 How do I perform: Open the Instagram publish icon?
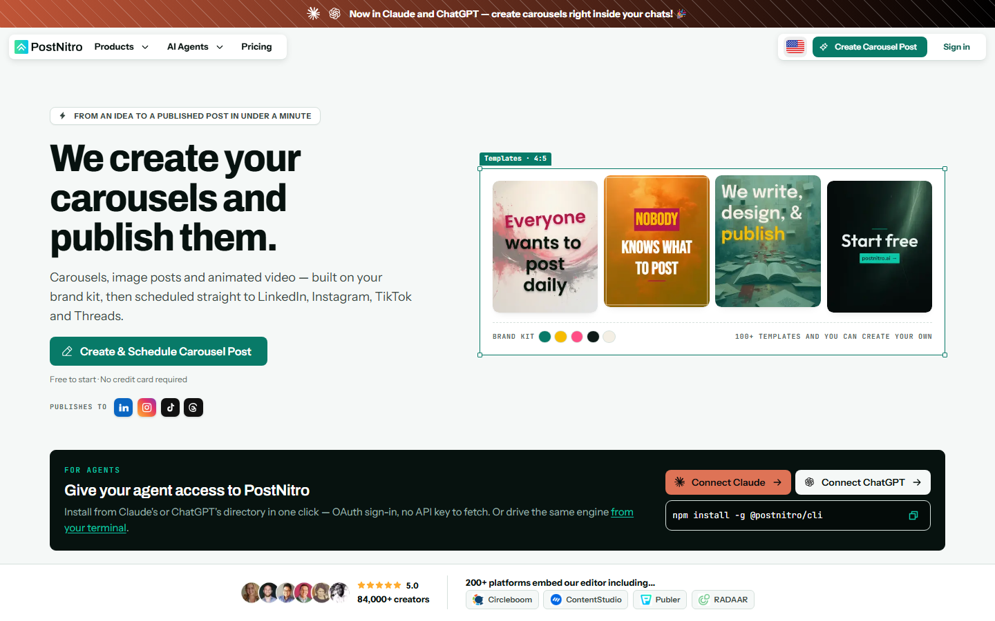pos(147,408)
